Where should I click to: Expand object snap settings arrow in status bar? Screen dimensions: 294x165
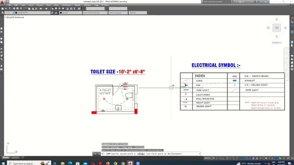point(246,158)
